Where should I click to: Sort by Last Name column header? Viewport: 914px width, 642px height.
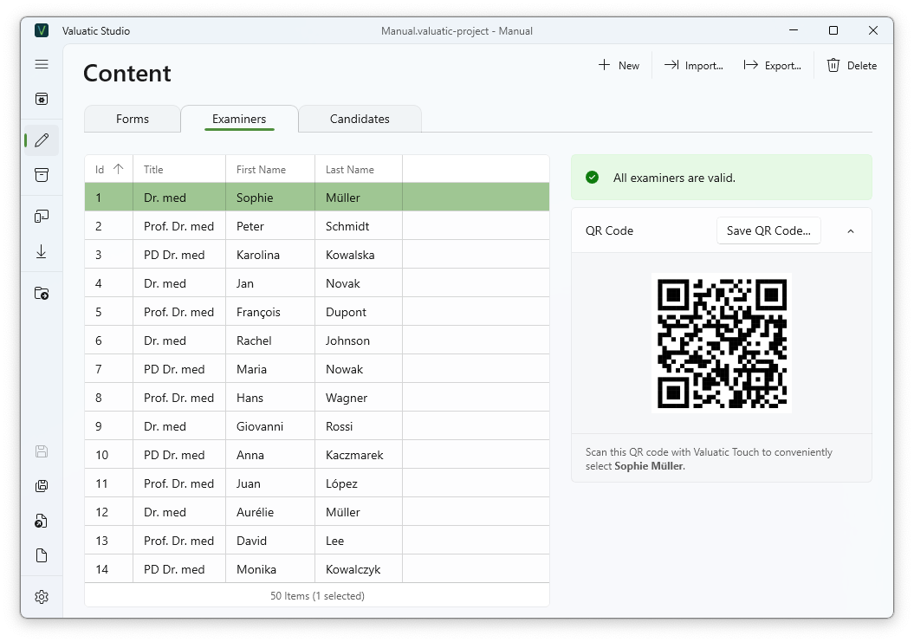coord(359,169)
